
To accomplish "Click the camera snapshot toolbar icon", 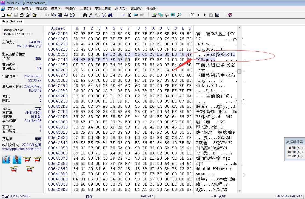I will (x=211, y=15).
